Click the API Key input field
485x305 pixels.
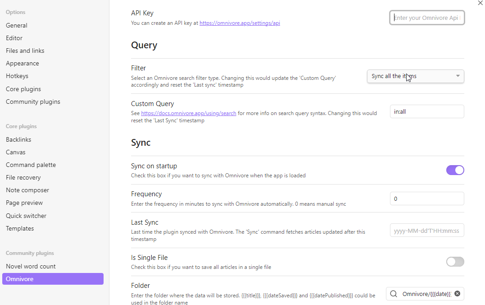point(426,18)
